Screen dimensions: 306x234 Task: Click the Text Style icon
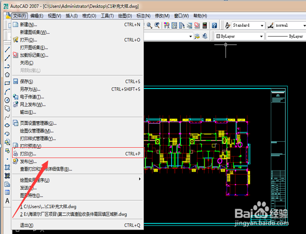pos(227,25)
